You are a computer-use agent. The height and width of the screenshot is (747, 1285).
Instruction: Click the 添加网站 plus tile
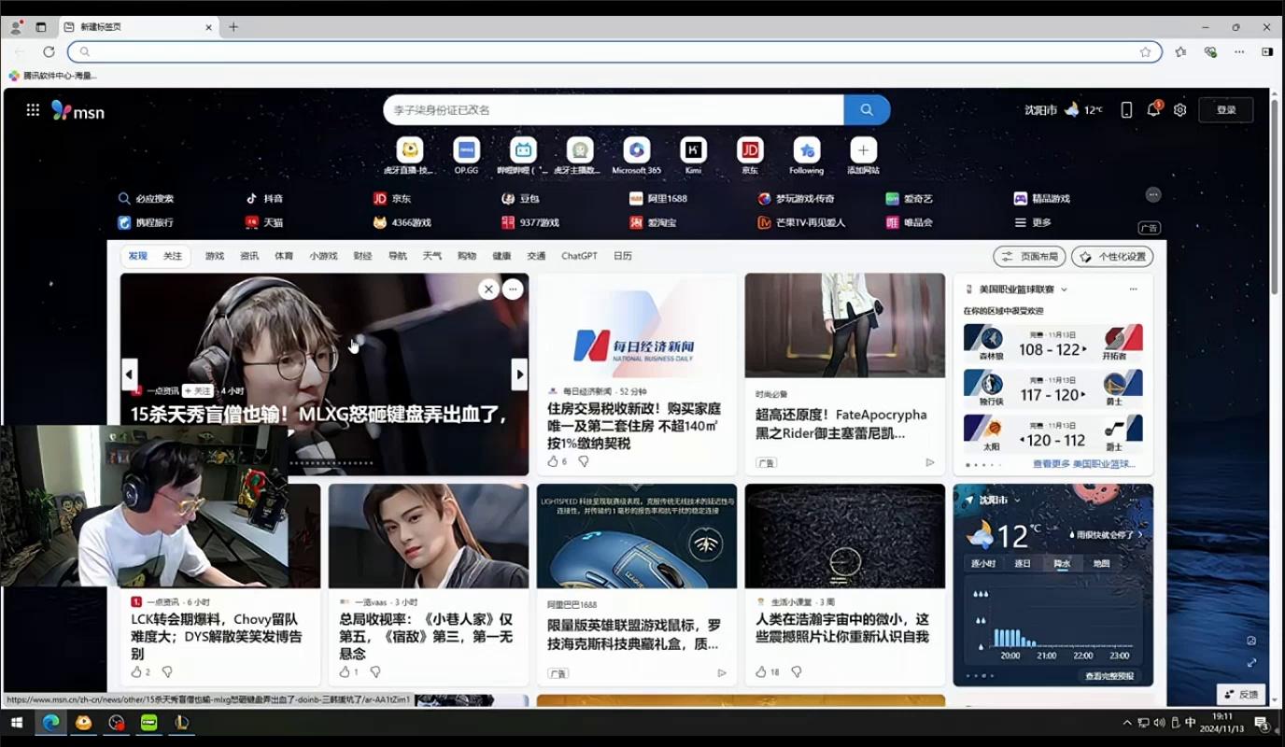pyautogui.click(x=863, y=155)
